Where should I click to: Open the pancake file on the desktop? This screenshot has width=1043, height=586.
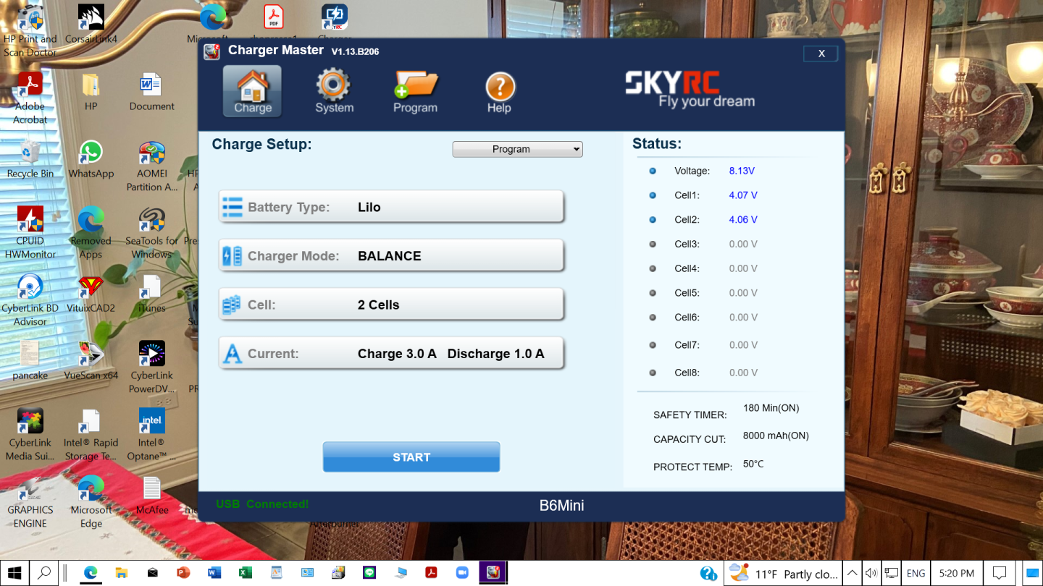pyautogui.click(x=30, y=361)
